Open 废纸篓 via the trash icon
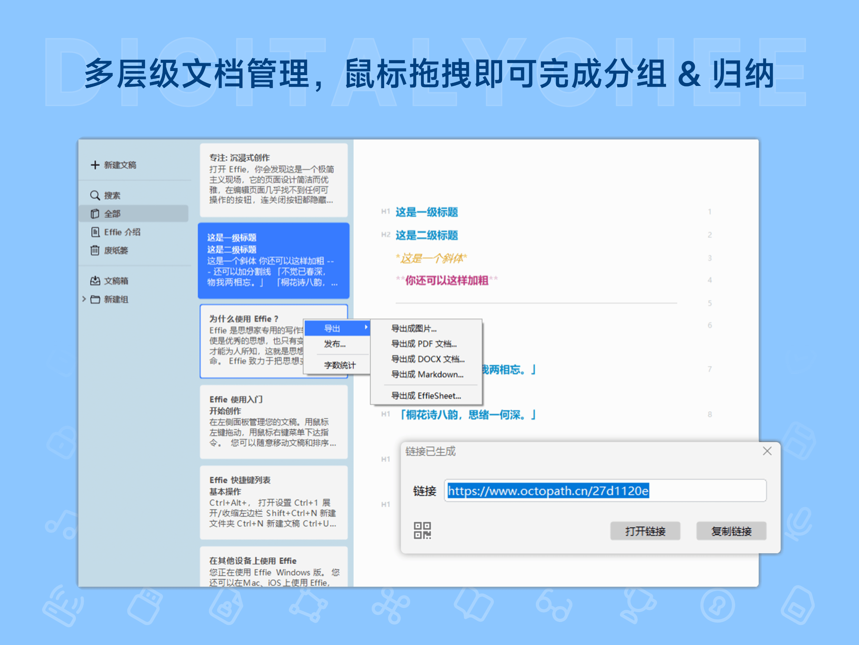 click(95, 250)
